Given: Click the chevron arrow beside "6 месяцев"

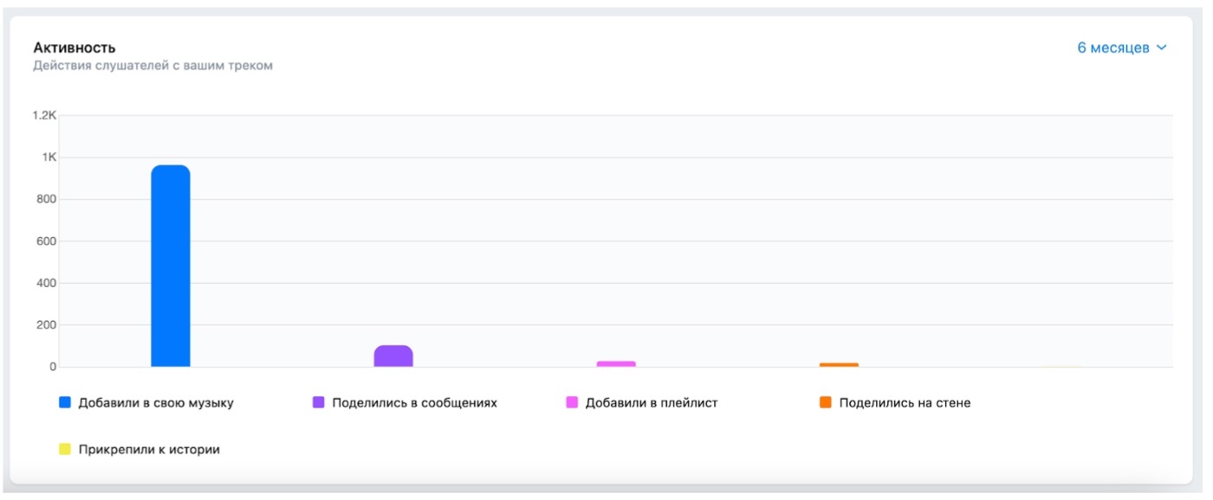Looking at the screenshot, I should pyautogui.click(x=1162, y=48).
